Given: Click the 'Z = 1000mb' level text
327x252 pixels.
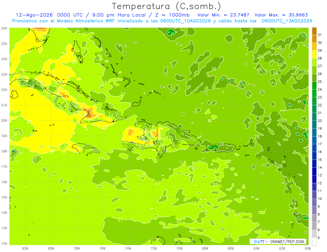Looking at the screenshot, I should pyautogui.click(x=172, y=15).
